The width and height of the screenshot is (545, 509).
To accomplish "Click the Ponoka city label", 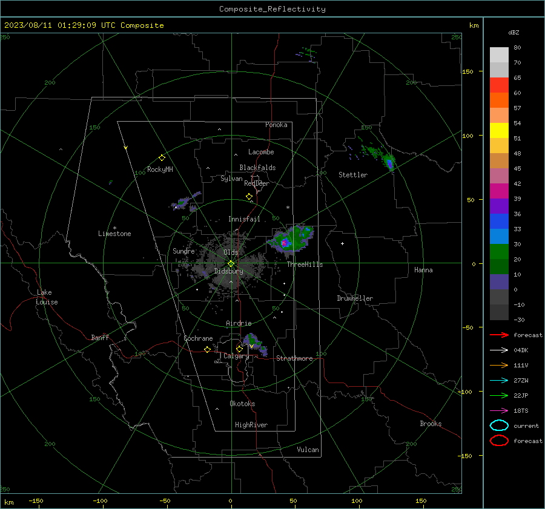I will point(276,125).
